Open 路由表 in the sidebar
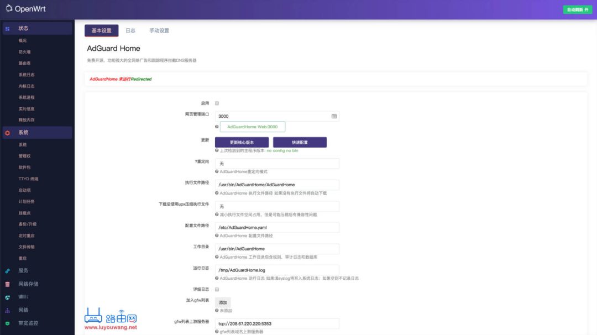This screenshot has width=597, height=335. point(25,63)
